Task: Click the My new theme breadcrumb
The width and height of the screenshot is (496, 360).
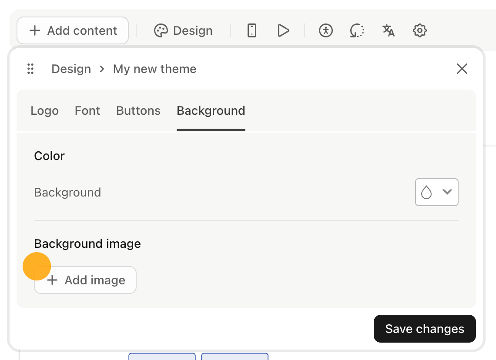Action: (154, 69)
